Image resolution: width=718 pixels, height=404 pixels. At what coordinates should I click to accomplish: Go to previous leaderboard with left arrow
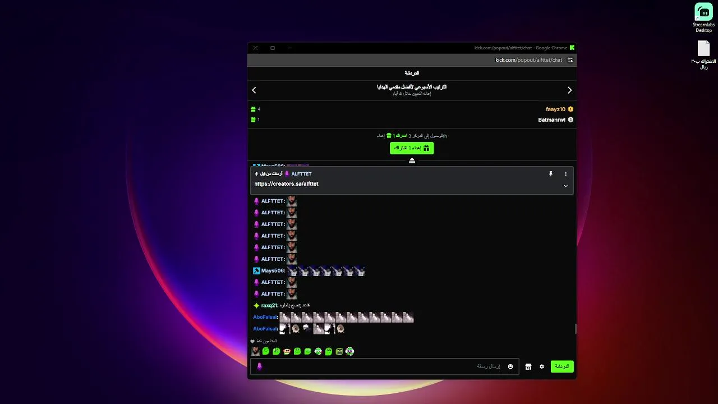click(254, 90)
